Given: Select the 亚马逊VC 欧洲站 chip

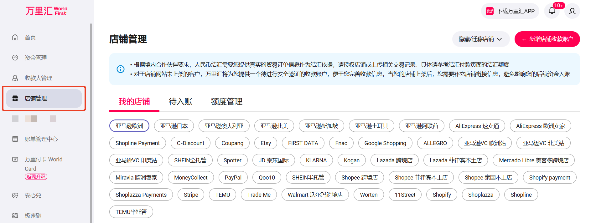Looking at the screenshot, I should click(x=485, y=143).
